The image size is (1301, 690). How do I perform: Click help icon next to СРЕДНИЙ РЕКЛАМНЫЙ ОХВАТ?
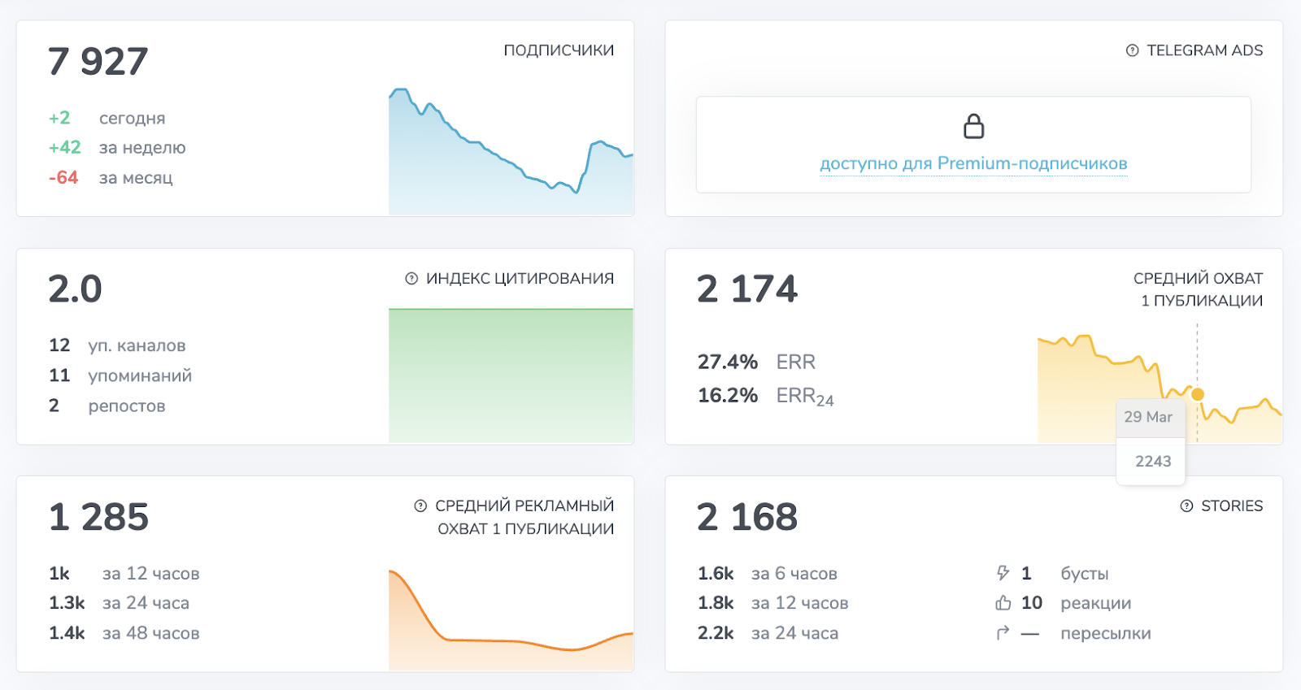coord(420,506)
